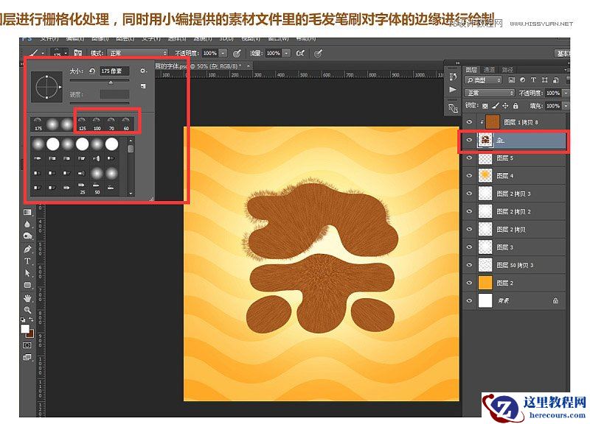
Task: Toggle visibility of 图层 4
Action: (x=470, y=175)
